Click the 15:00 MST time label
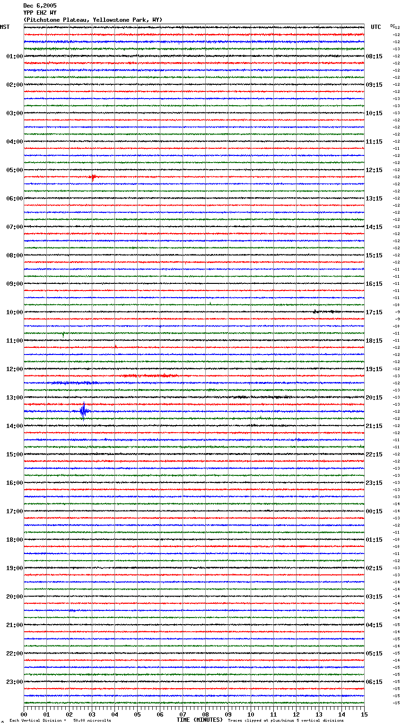Image resolution: width=402 pixels, height=727 pixels. pyautogui.click(x=14, y=454)
